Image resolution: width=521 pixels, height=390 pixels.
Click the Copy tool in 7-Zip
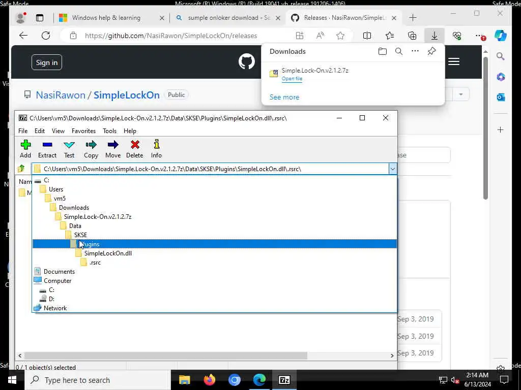[91, 149]
